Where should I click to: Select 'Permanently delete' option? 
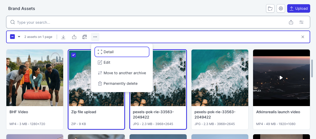pos(122,83)
